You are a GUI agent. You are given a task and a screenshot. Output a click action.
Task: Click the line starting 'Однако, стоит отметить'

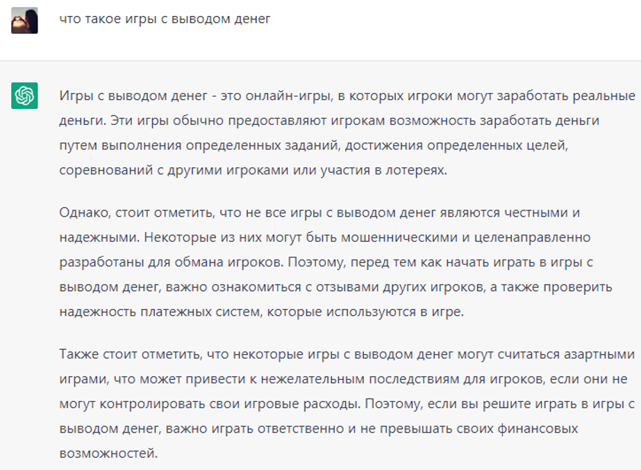tap(319, 212)
